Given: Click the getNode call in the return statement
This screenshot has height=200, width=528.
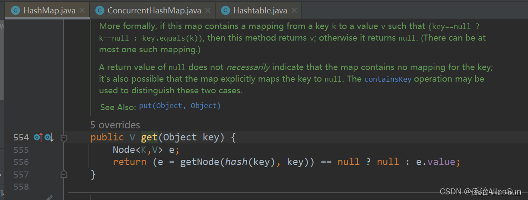Looking at the screenshot, I should coord(197,162).
